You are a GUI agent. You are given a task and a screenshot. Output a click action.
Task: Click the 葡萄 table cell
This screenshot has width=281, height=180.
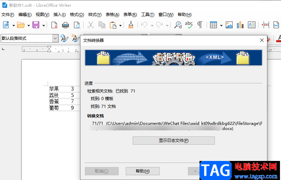click(x=54, y=108)
